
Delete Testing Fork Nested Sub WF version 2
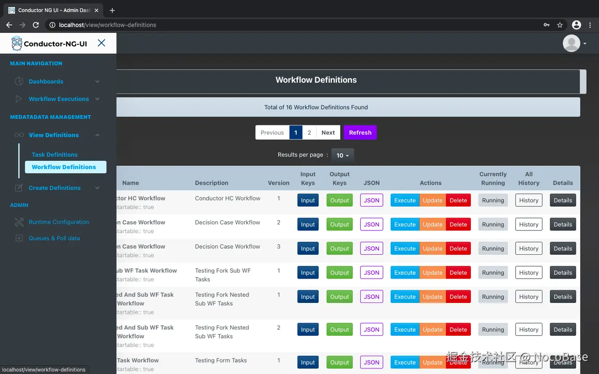[458, 330]
